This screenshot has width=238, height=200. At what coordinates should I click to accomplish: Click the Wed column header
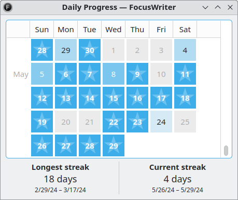pos(114,29)
